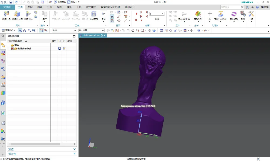
Task: Open the Assembly Navigator sidebar icon
Action: coord(3,45)
